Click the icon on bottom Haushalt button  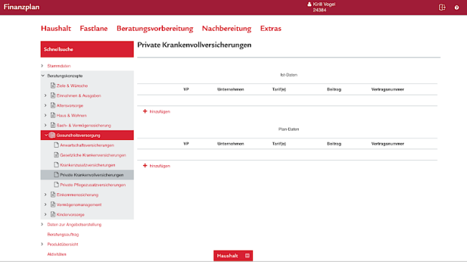pos(247,256)
